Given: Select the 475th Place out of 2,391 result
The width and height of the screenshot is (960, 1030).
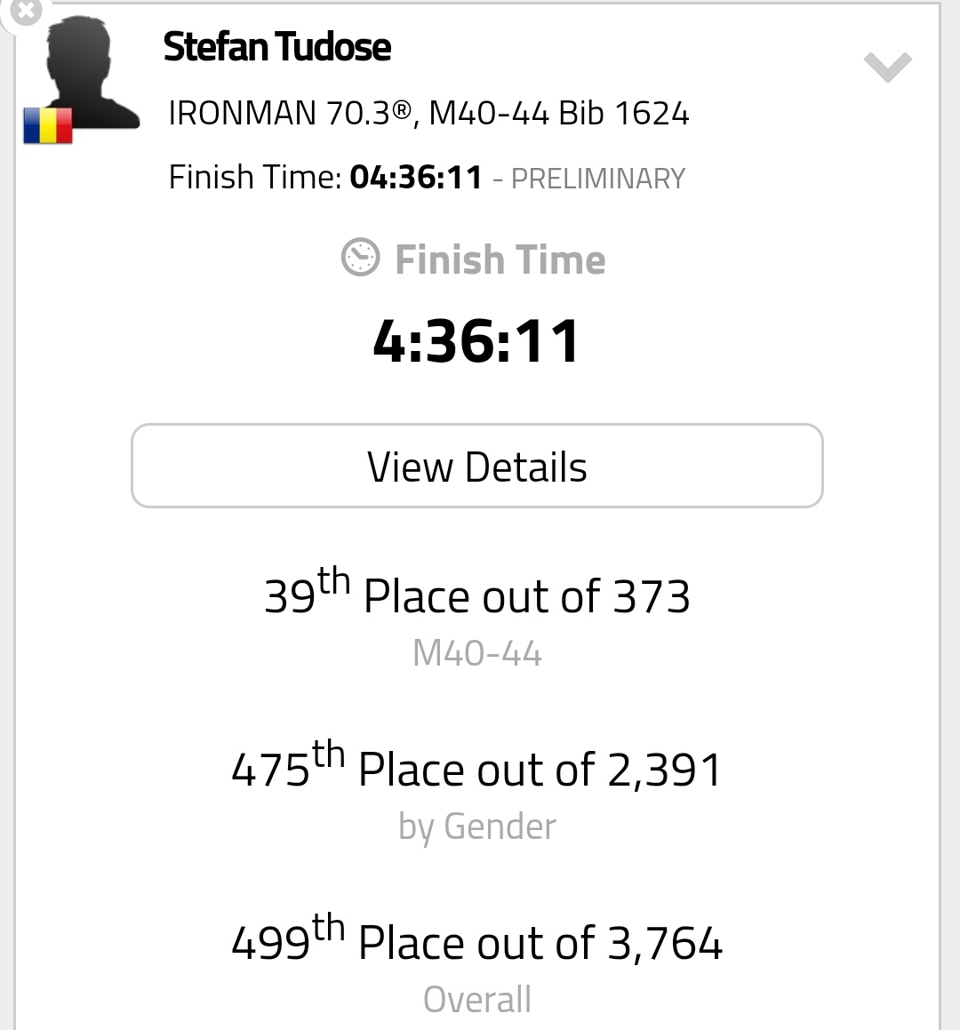Looking at the screenshot, I should coord(477,765).
